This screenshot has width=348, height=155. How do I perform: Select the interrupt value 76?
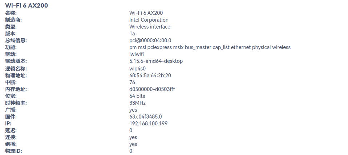132,82
